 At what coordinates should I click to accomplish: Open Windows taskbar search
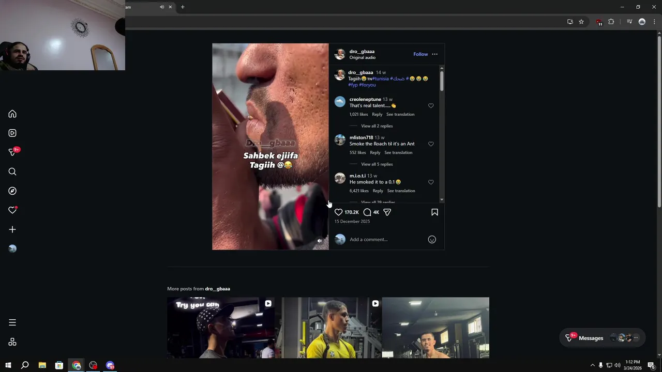click(25, 365)
